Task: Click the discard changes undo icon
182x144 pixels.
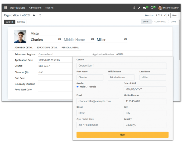Action: click(x=40, y=15)
